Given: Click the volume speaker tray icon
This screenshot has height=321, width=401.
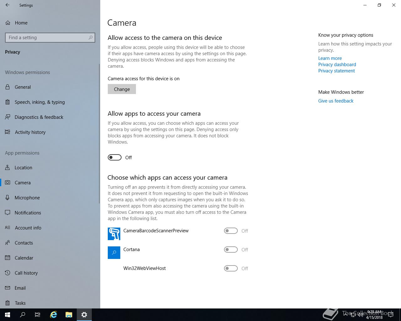Looking at the screenshot, I should coord(360,315).
